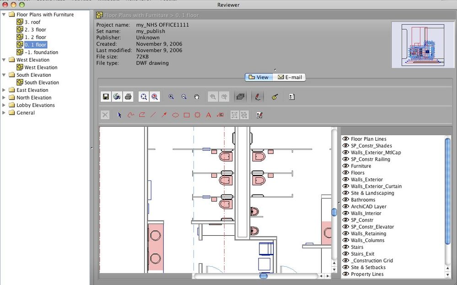Screen dimensions: 457x285
Task: Select the Zoom In magnifier tool
Action: [171, 97]
